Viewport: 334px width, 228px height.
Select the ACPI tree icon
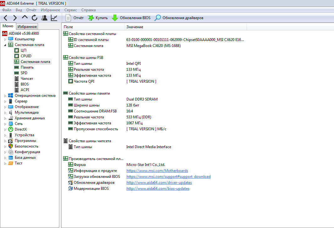(x=17, y=90)
